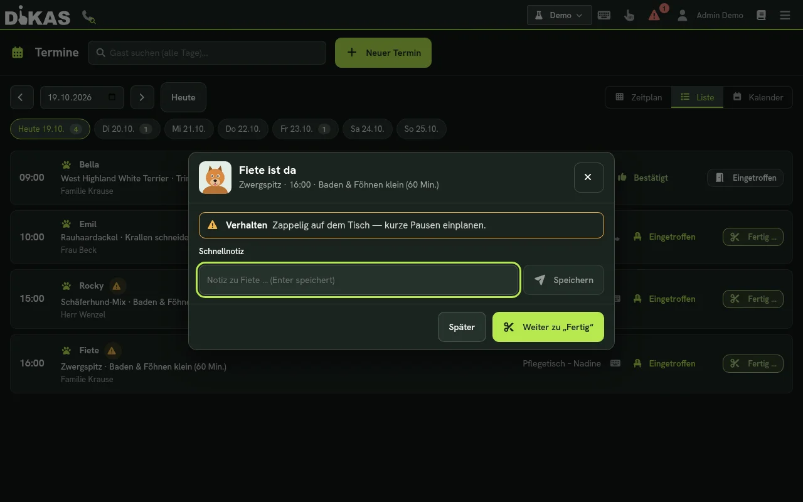Click the calendar icon next to Termine
The image size is (803, 502).
tap(18, 53)
